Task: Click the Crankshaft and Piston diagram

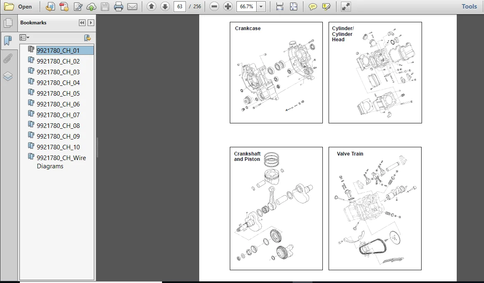Action: (276, 208)
